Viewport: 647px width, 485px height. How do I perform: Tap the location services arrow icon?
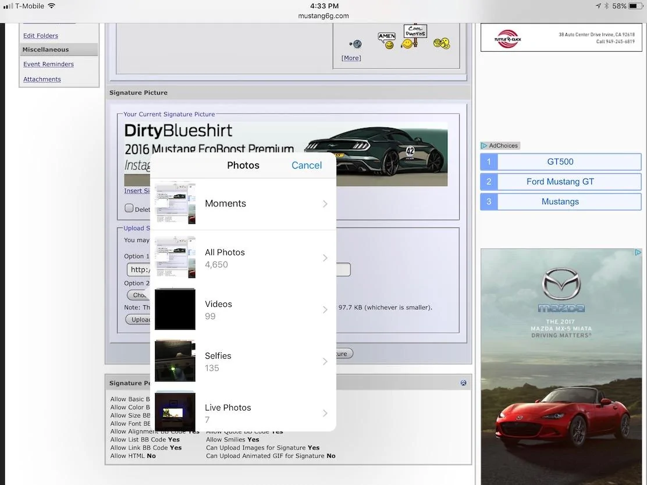(598, 6)
